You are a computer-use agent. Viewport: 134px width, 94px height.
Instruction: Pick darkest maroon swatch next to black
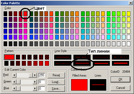pos(11,14)
